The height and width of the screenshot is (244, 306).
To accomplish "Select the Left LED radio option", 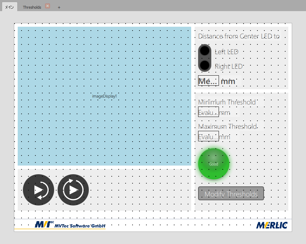I will pos(205,51).
